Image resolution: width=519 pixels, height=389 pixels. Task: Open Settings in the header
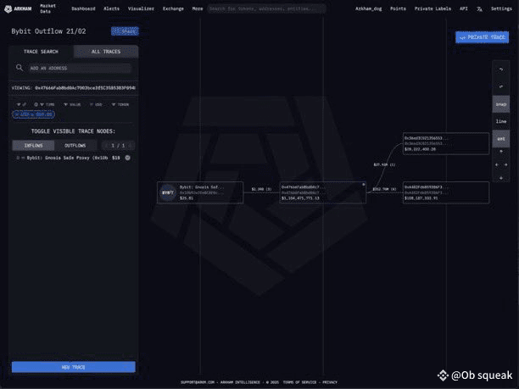coord(501,8)
